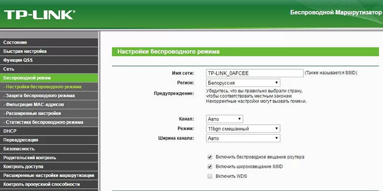The width and height of the screenshot is (383, 191).
Task: Click the Ширина канала label
Action: pos(176,138)
